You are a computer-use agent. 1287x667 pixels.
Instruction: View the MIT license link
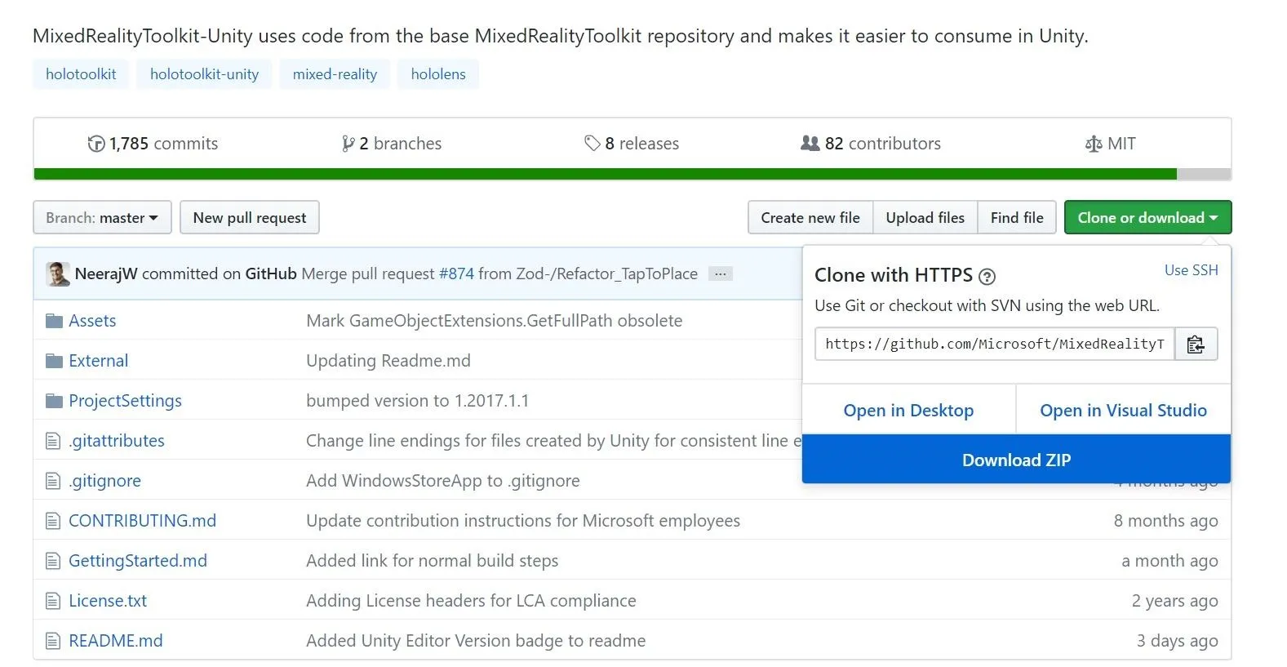pyautogui.click(x=1110, y=144)
